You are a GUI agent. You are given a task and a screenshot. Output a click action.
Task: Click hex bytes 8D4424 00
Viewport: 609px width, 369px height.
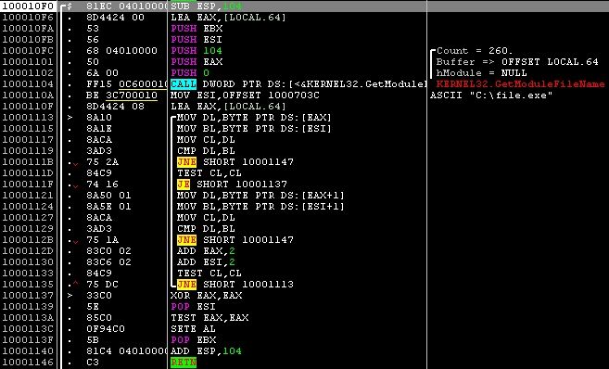pyautogui.click(x=115, y=18)
